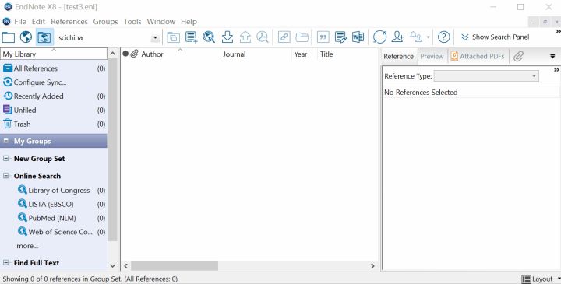561x284 pixels.
Task: Click the more... link under Online Search
Action: [27, 246]
